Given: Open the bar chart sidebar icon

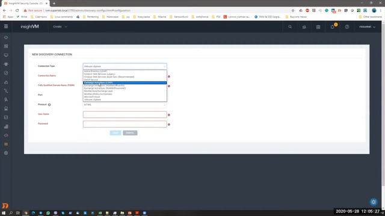Looking at the screenshot, I should coord(6,127).
